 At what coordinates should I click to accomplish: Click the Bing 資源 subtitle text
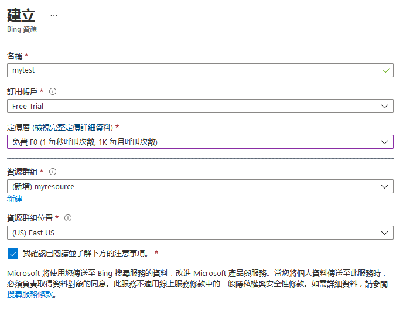click(x=22, y=29)
